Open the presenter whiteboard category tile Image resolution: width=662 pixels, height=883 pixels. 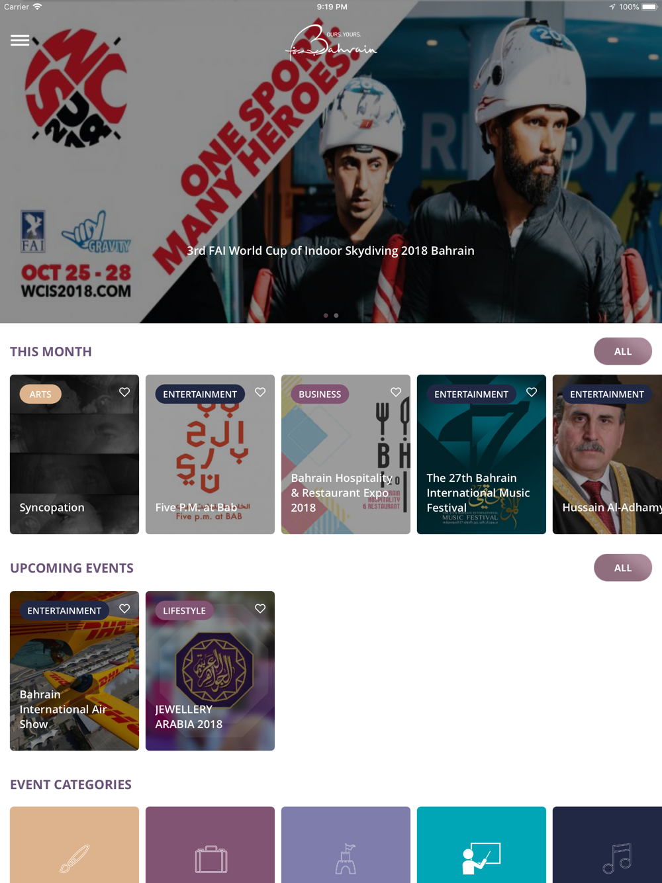481,845
